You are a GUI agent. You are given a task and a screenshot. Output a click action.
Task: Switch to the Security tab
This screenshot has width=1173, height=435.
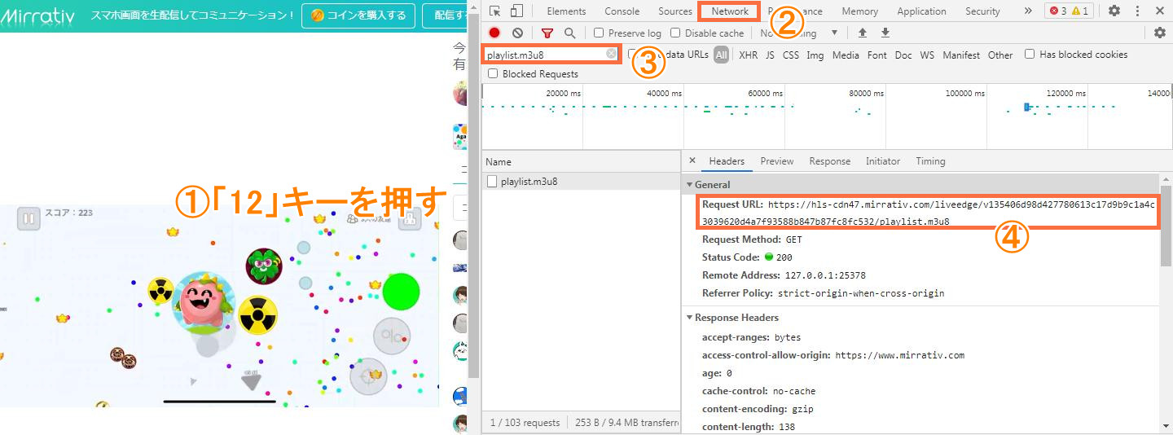[982, 11]
